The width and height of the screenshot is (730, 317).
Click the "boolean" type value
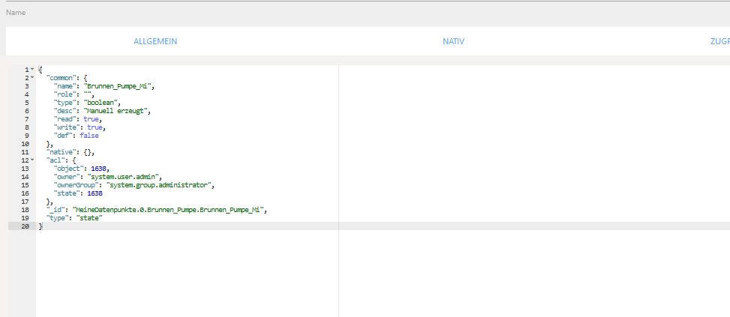(x=101, y=103)
